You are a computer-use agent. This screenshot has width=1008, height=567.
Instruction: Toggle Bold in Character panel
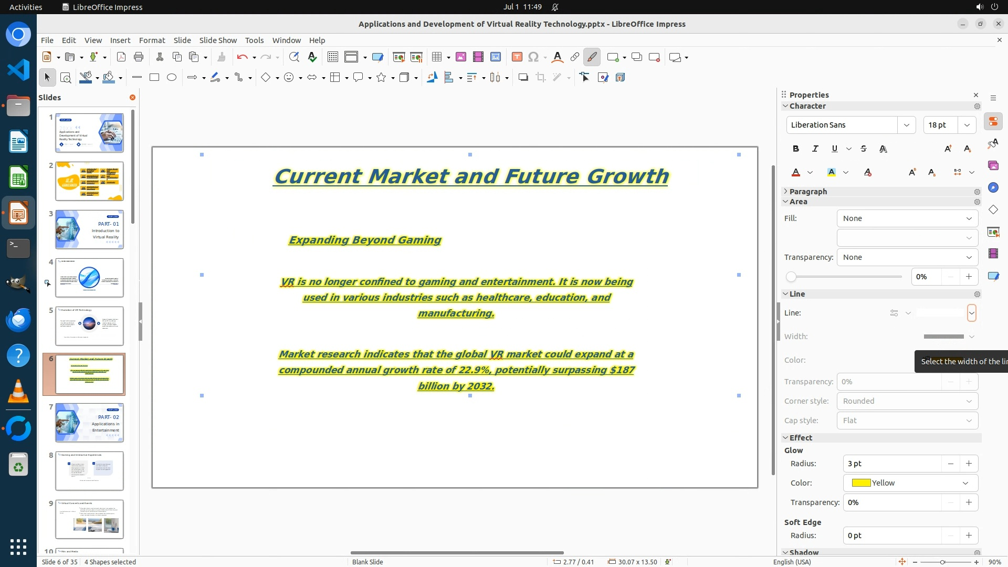click(x=795, y=149)
